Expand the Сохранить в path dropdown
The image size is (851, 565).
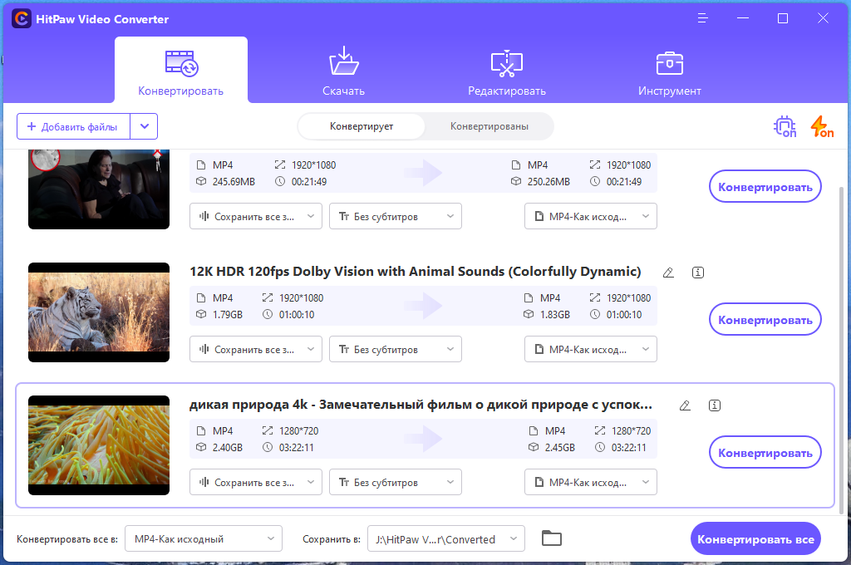tap(446, 539)
